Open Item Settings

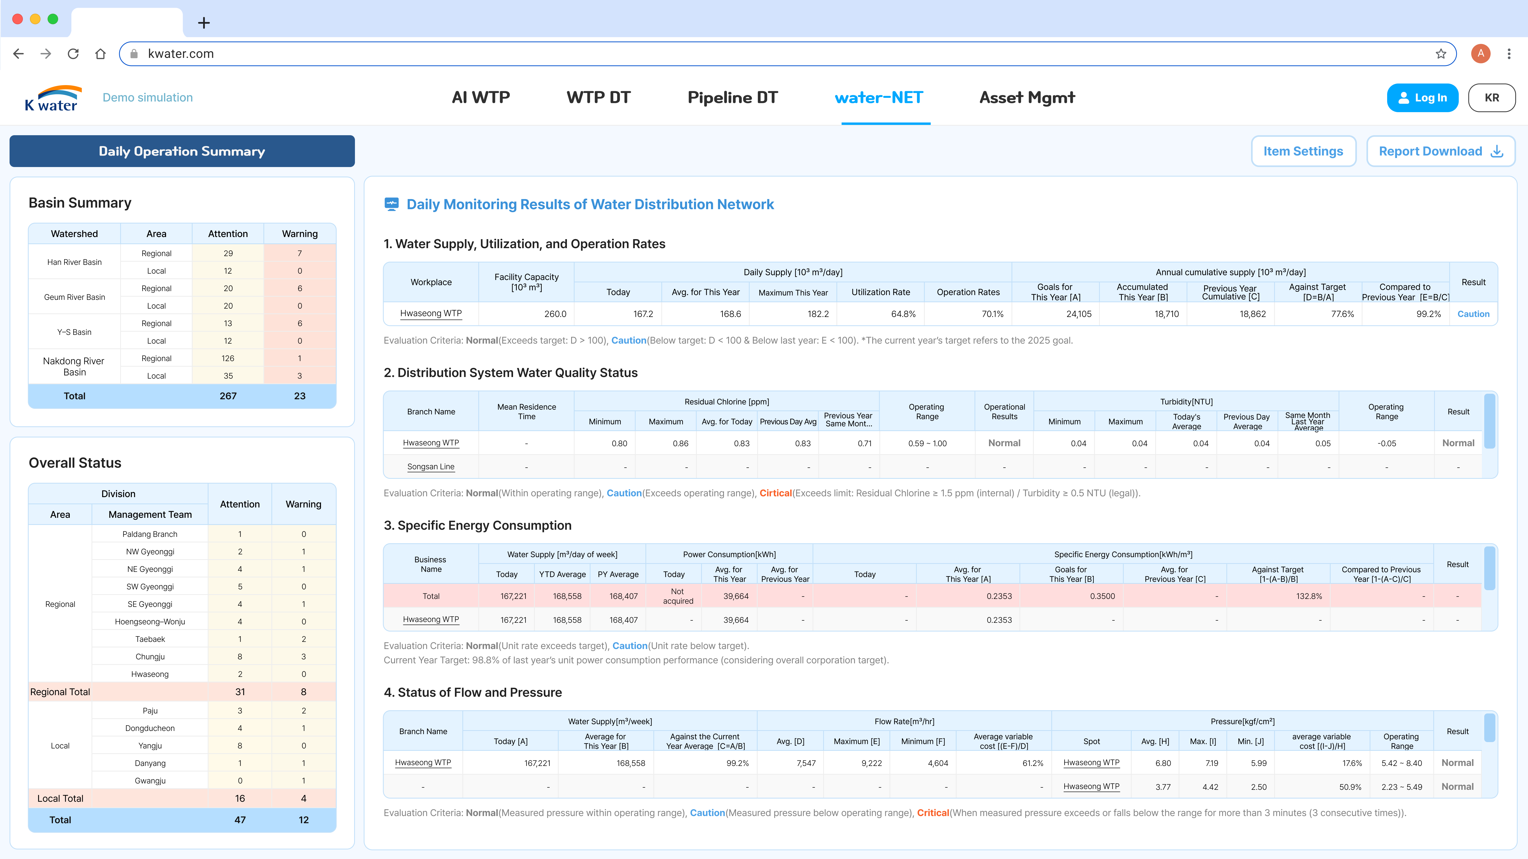point(1303,151)
